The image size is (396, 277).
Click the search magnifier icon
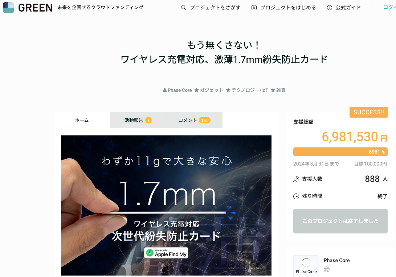[183, 8]
